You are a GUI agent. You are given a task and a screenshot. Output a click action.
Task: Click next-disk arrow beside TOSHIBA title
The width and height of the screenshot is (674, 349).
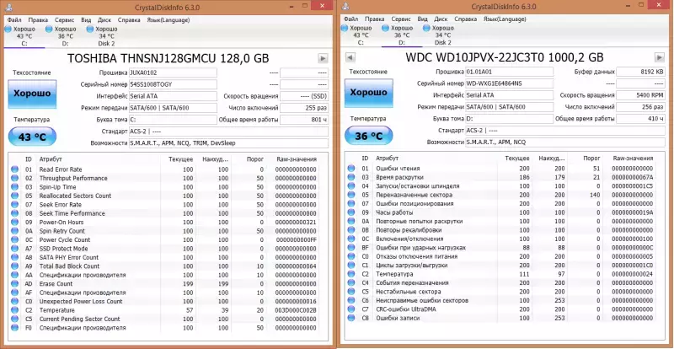point(323,58)
